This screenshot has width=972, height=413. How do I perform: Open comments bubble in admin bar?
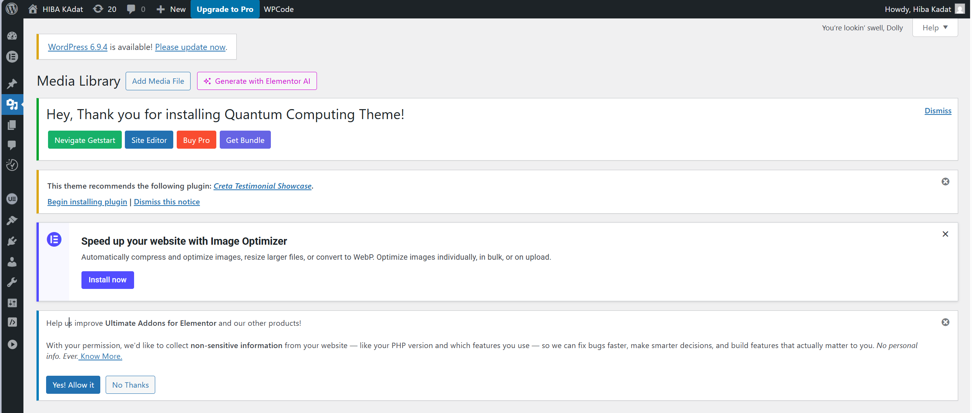pos(136,9)
